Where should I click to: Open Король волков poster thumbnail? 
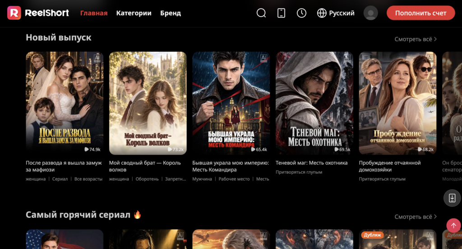coord(148,103)
